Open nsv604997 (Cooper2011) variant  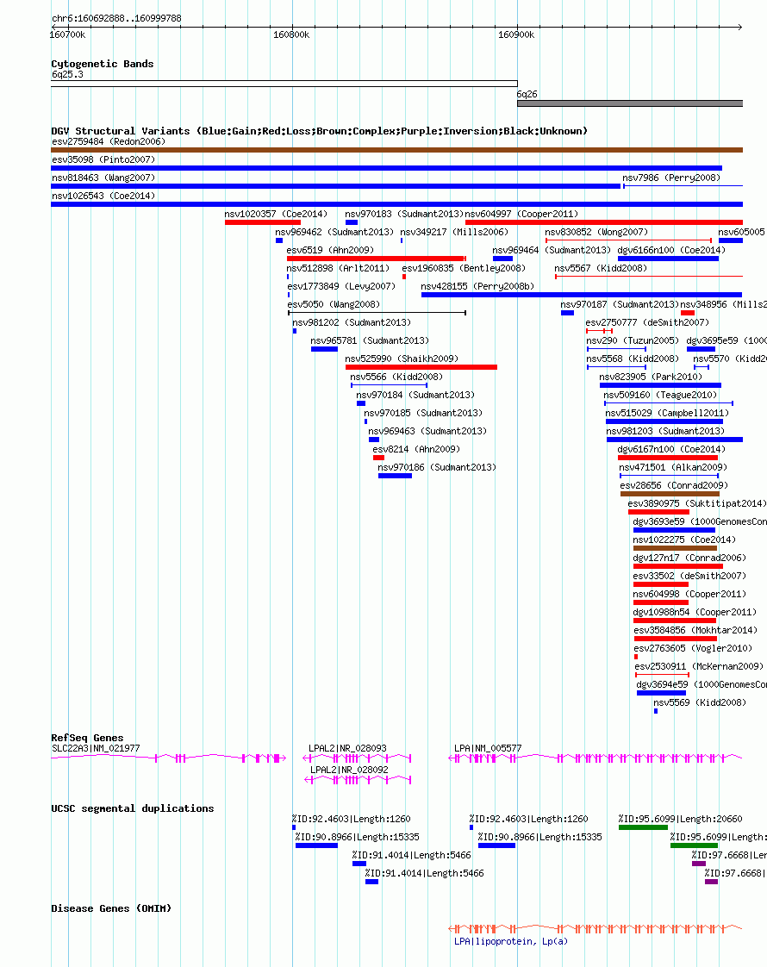point(521,214)
